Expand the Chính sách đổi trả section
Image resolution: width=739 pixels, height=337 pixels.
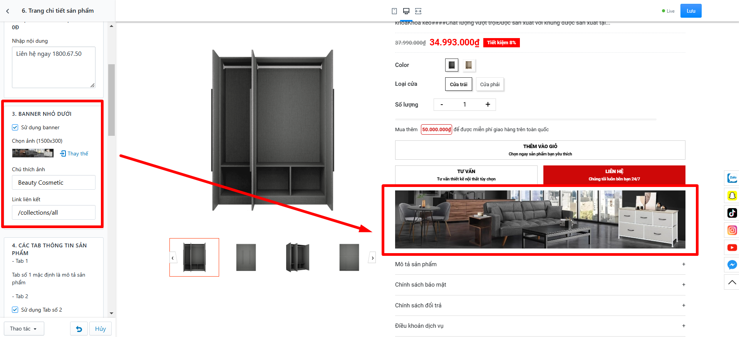[540, 305]
